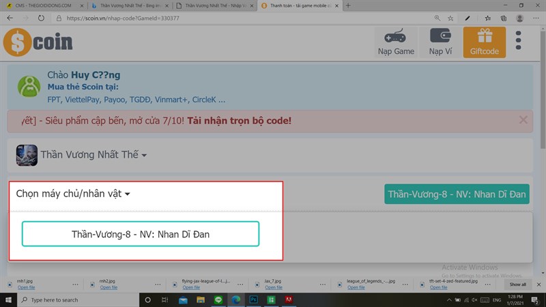The height and width of the screenshot is (307, 546).
Task: Open Photoshop on taskbar
Action: click(x=253, y=299)
